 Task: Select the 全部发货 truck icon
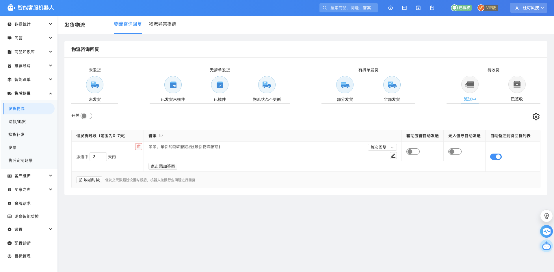coord(392,85)
